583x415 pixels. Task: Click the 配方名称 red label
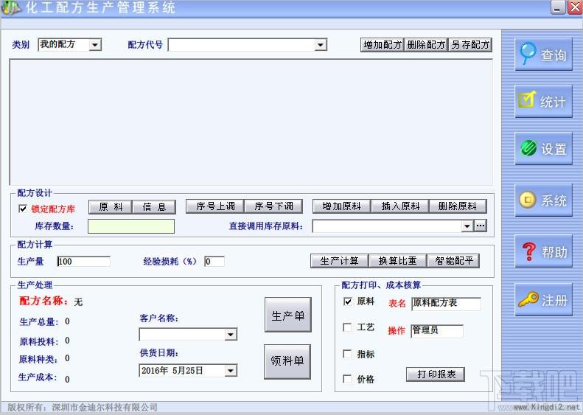point(44,301)
